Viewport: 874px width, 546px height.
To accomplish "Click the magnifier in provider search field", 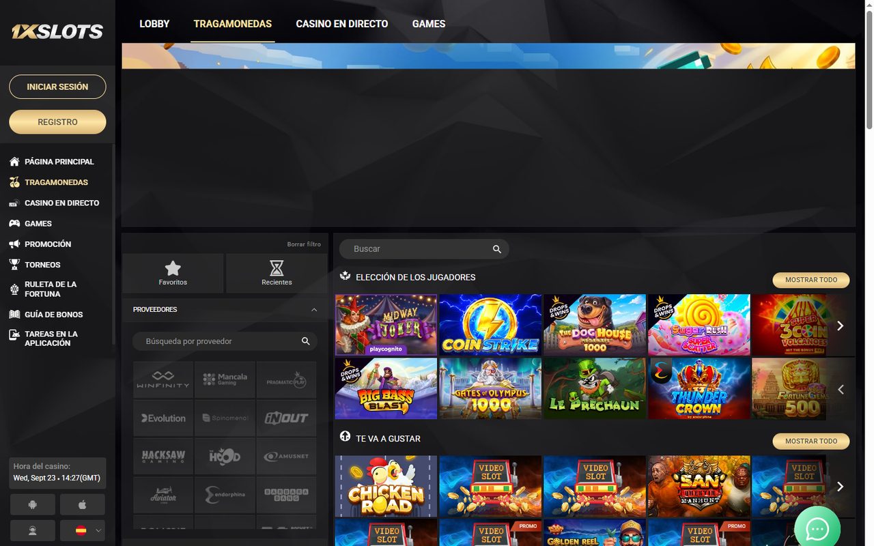I will point(306,341).
